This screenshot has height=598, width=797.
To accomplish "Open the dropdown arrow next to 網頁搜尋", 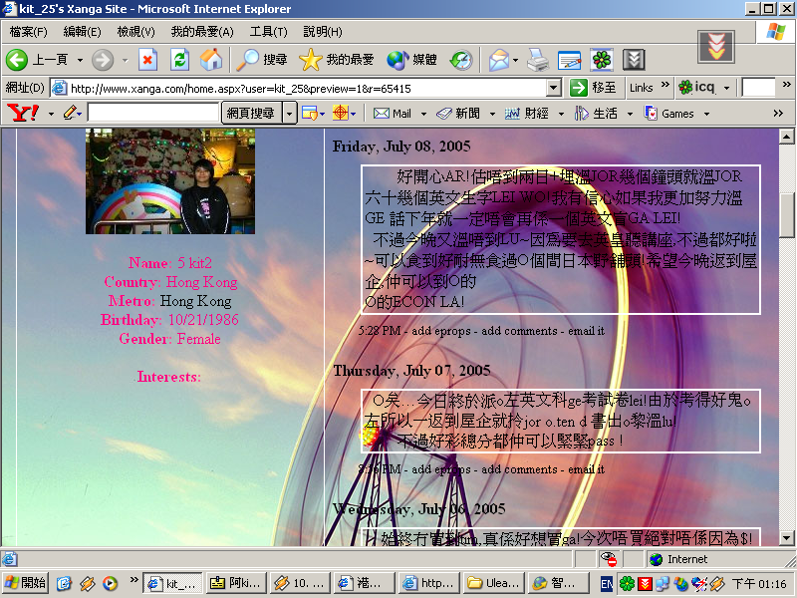I will (289, 113).
